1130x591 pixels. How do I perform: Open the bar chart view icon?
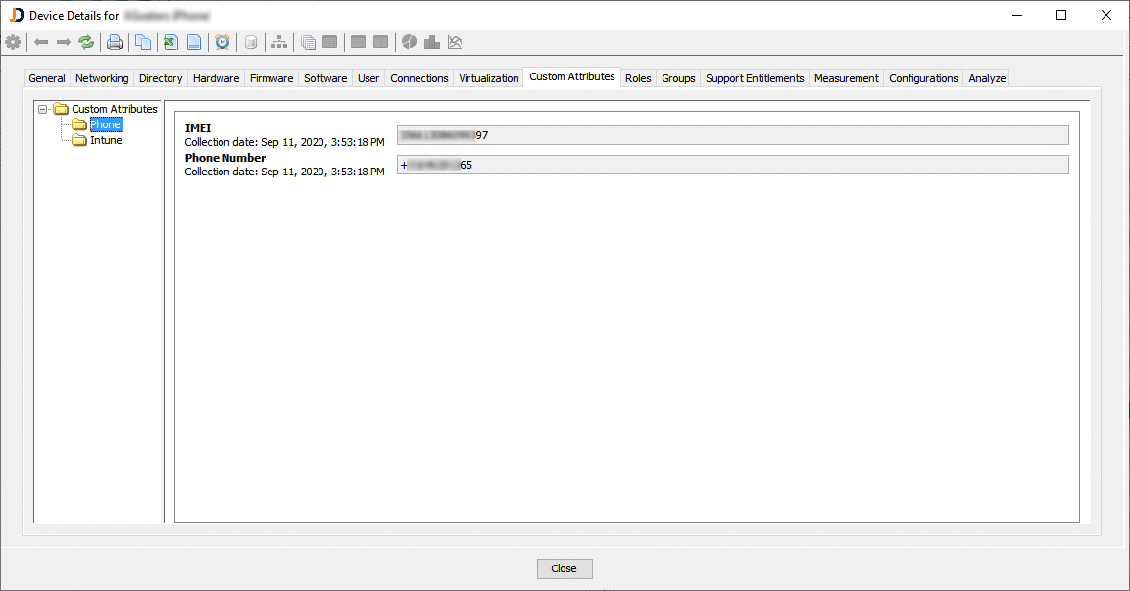(x=432, y=42)
